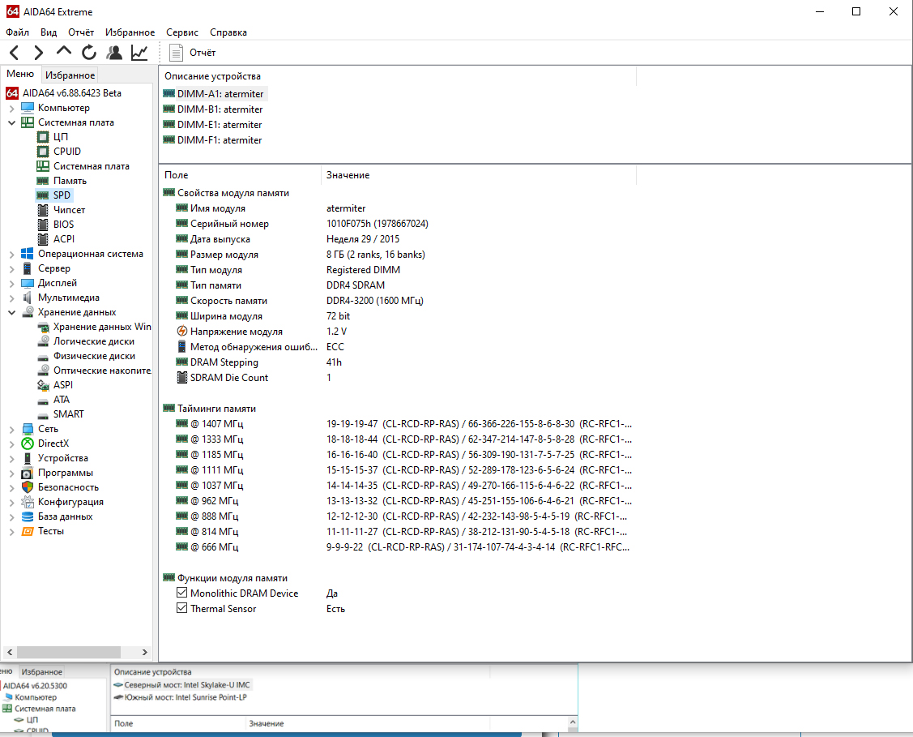Screen dimensions: 913x737
Task: Open ACPI in the sidebar tree
Action: [x=64, y=239]
